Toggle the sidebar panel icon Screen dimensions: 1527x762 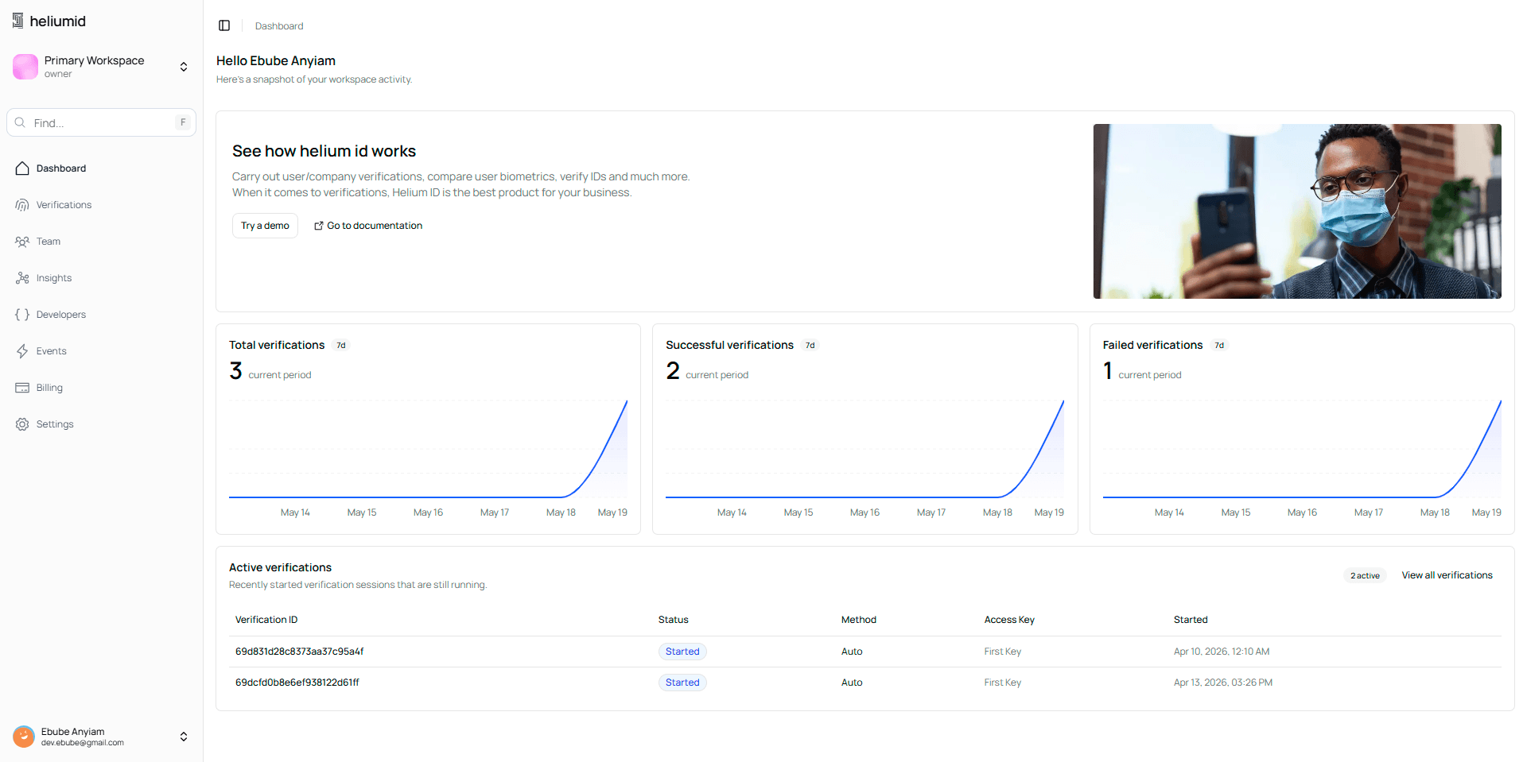pos(224,25)
